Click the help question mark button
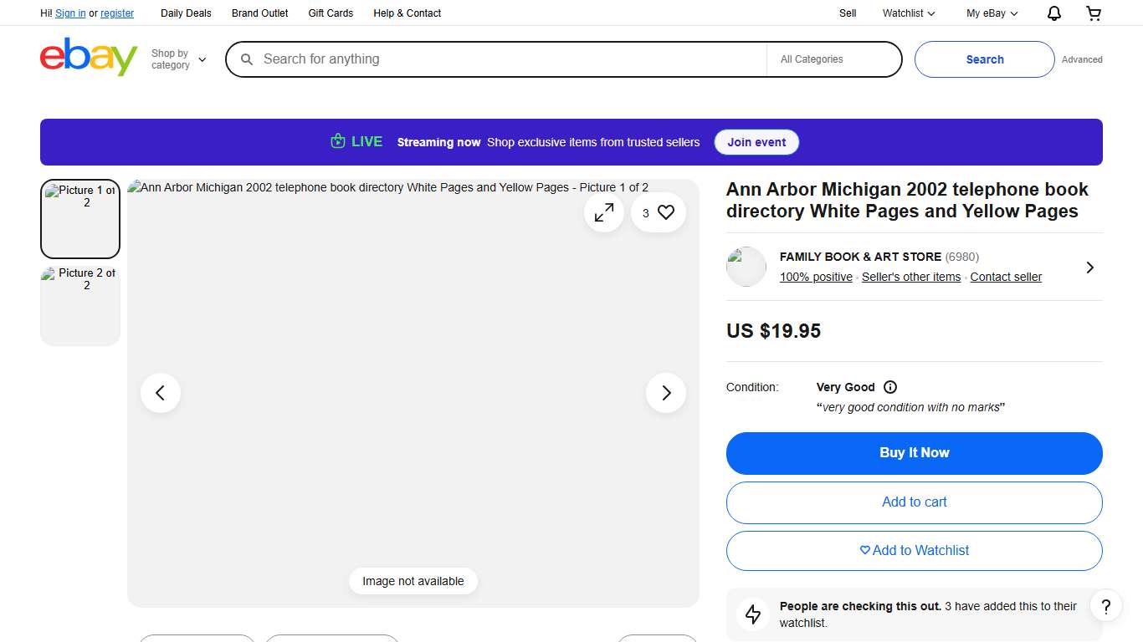This screenshot has width=1143, height=642. tap(1105, 606)
